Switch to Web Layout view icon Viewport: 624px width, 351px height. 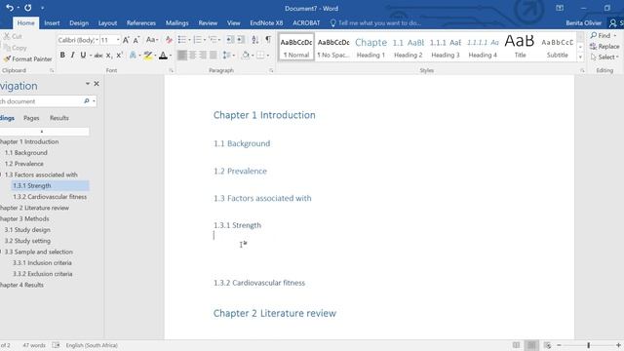(x=547, y=345)
